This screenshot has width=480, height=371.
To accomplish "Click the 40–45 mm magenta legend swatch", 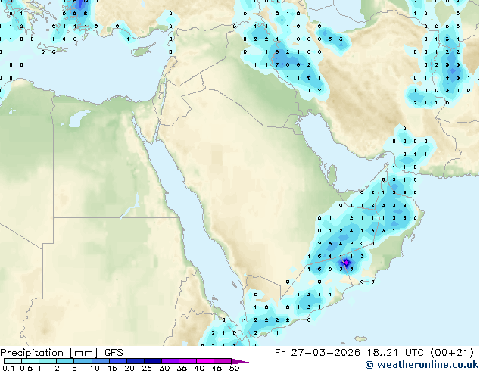I will click(x=205, y=361).
